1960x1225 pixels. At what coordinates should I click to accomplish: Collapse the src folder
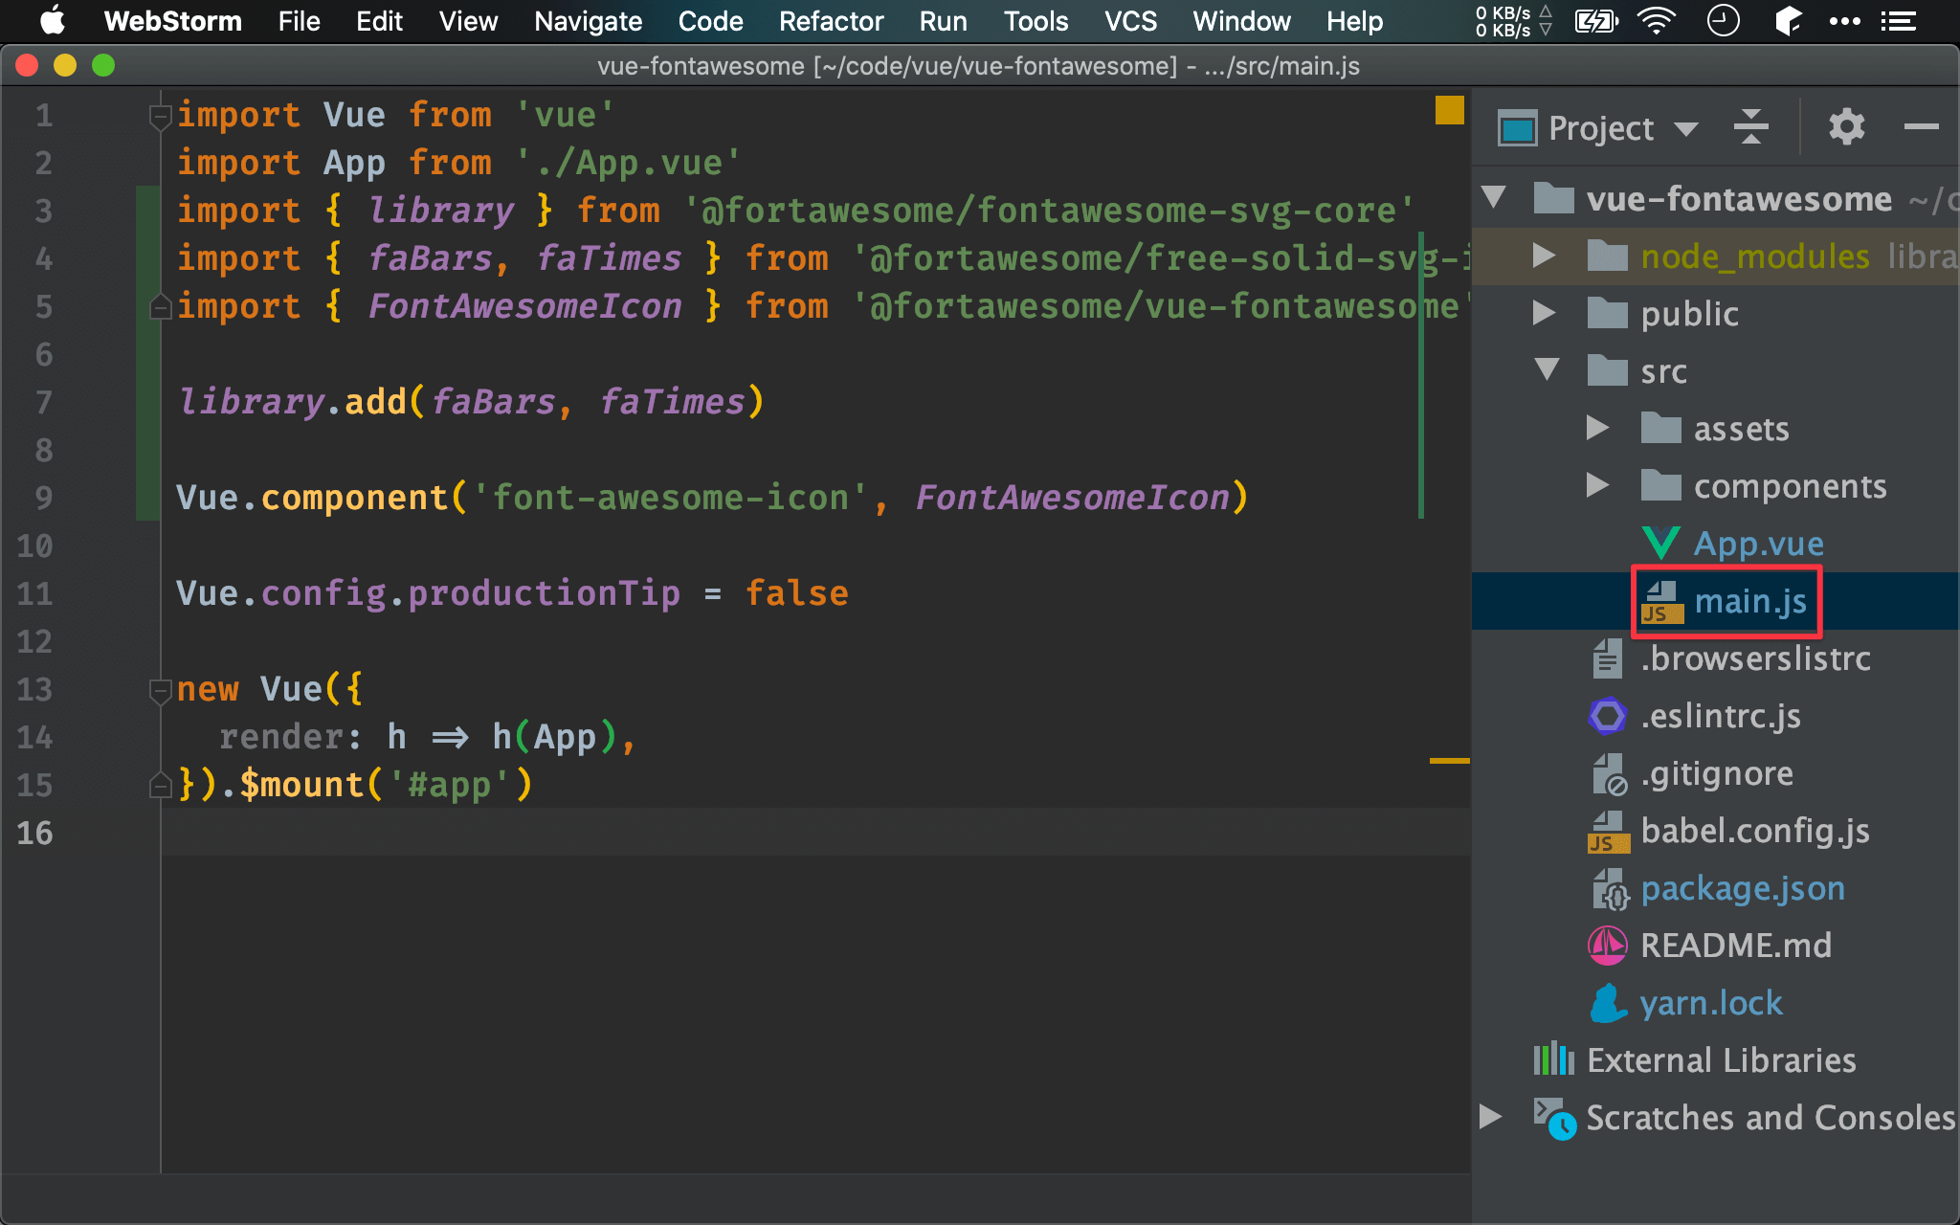(x=1547, y=370)
